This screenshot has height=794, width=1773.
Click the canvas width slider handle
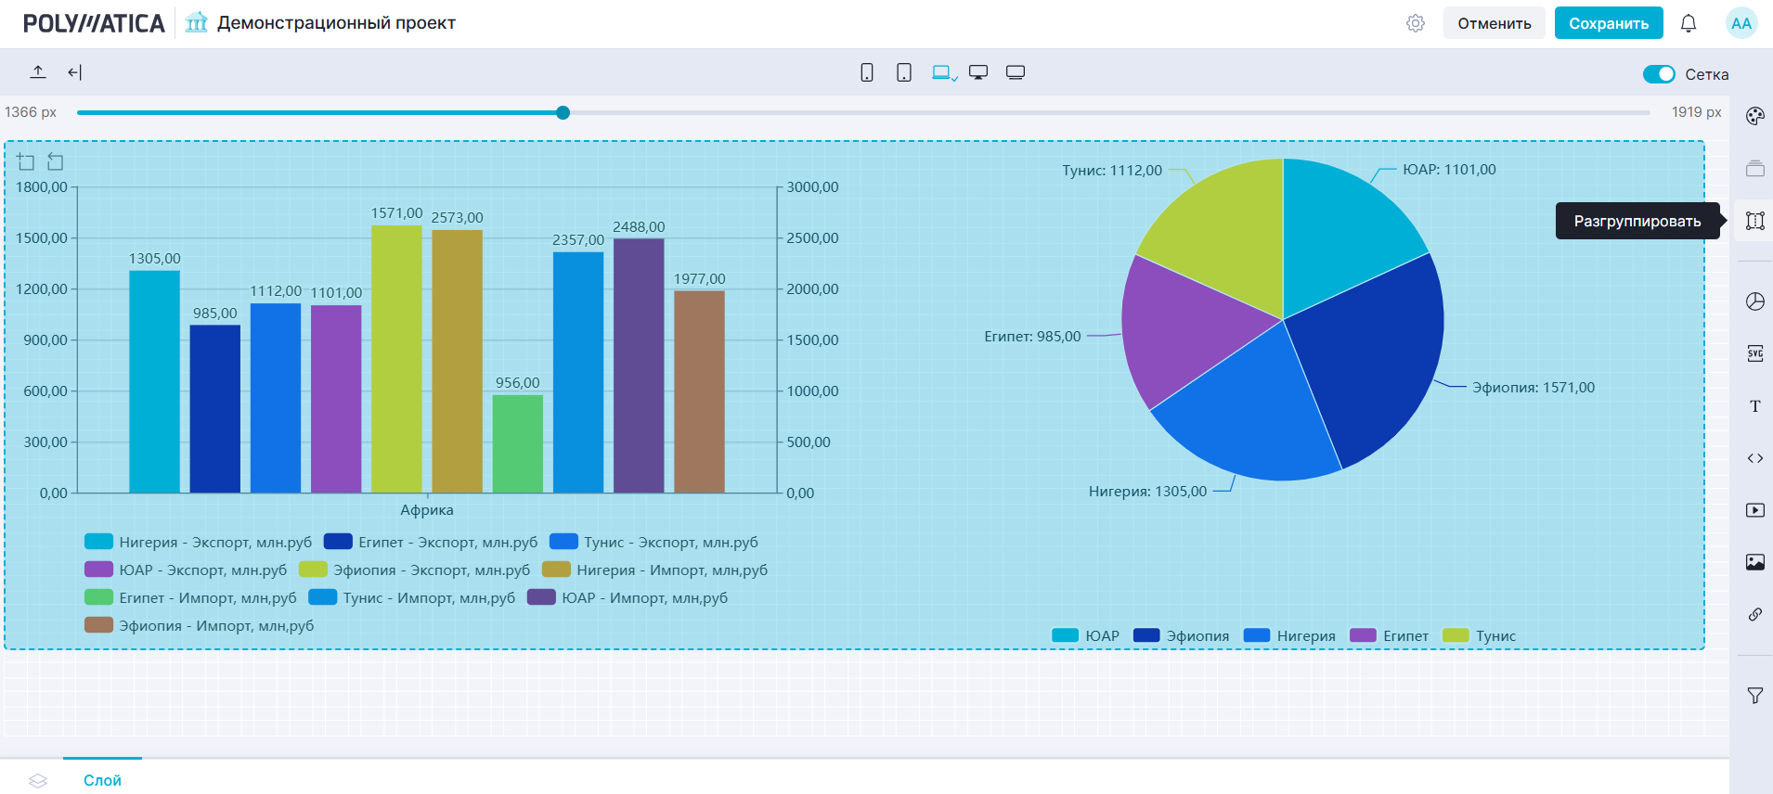(563, 113)
